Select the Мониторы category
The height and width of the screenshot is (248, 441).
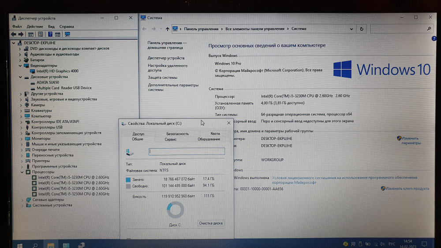[x=41, y=138]
